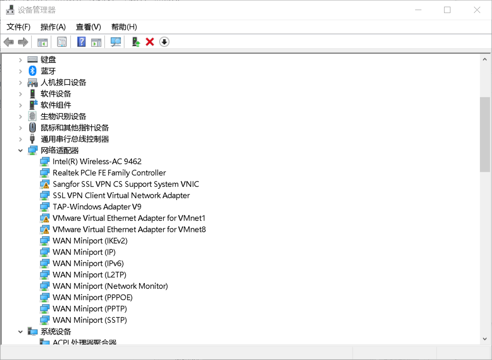Open the 操作(A) menu
The image size is (492, 360).
click(x=53, y=27)
